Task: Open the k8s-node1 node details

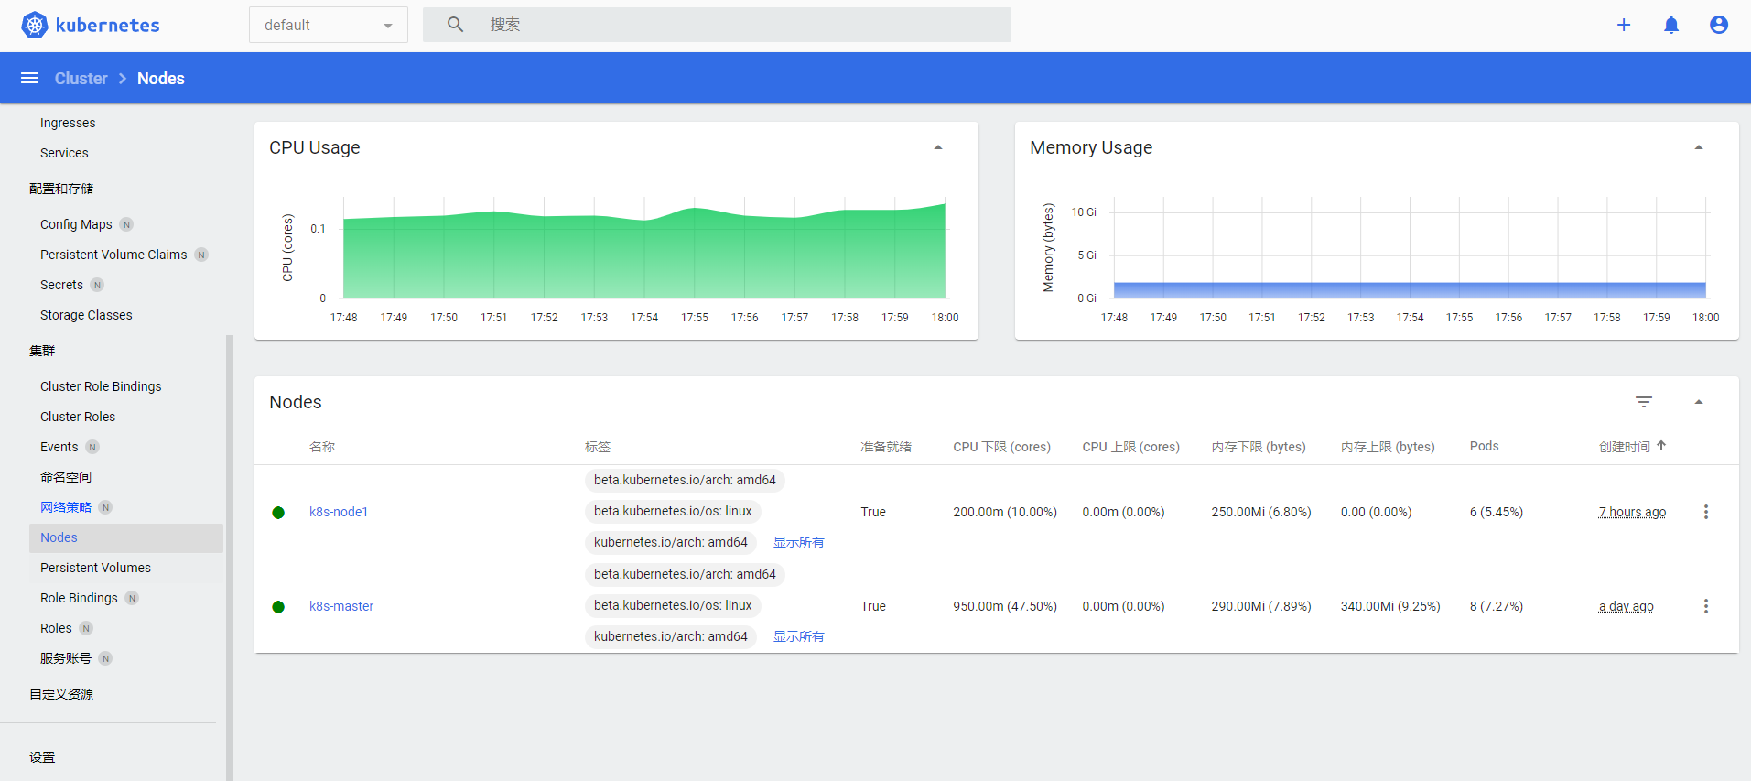Action: click(339, 512)
